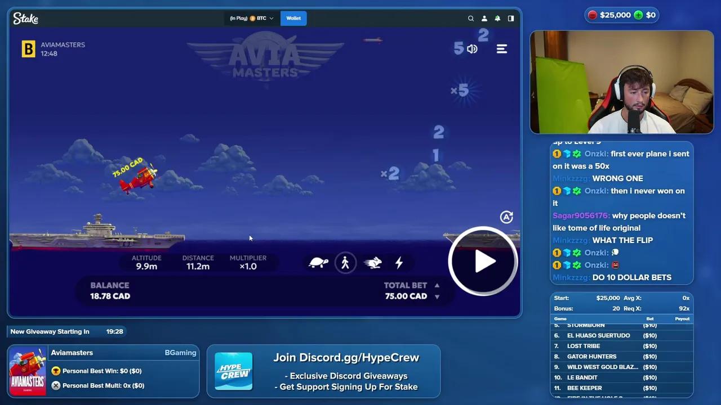The image size is (721, 405).
Task: Click Sagar9056176 username in chat
Action: coord(581,215)
